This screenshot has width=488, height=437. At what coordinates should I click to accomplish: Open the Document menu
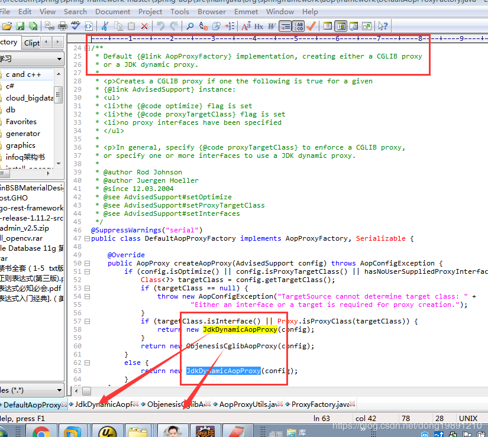112,12
